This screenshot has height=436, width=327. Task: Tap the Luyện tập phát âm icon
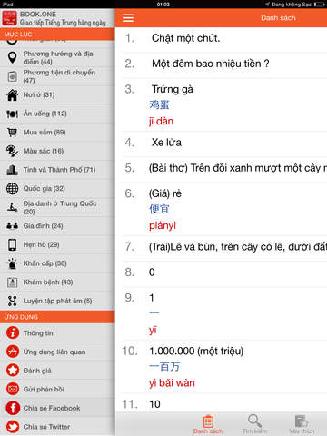click(x=12, y=301)
